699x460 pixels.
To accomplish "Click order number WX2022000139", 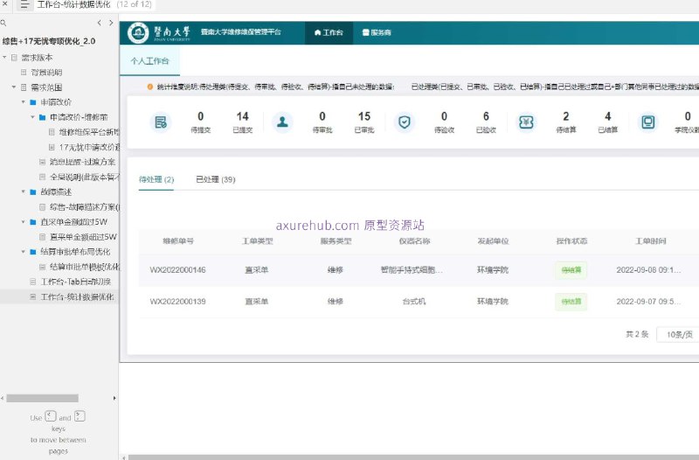I will (178, 302).
